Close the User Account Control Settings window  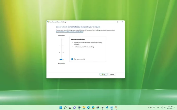pos(122,22)
